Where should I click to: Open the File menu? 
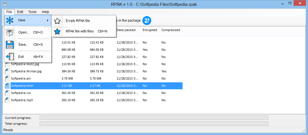(x=9, y=12)
